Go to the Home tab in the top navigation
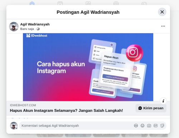Image resolution: width=179 pixels, height=138 pixels. click(x=32, y=3)
